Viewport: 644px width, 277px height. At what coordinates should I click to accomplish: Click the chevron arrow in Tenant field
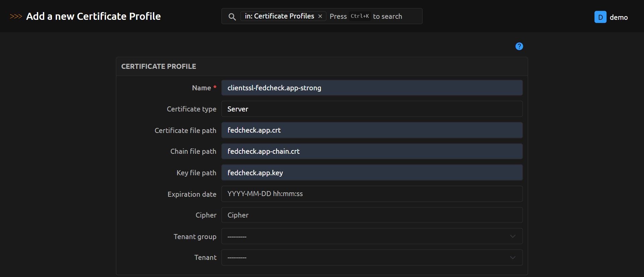coord(513,258)
